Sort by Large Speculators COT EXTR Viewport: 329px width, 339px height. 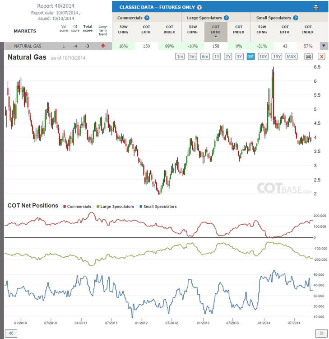click(x=216, y=32)
